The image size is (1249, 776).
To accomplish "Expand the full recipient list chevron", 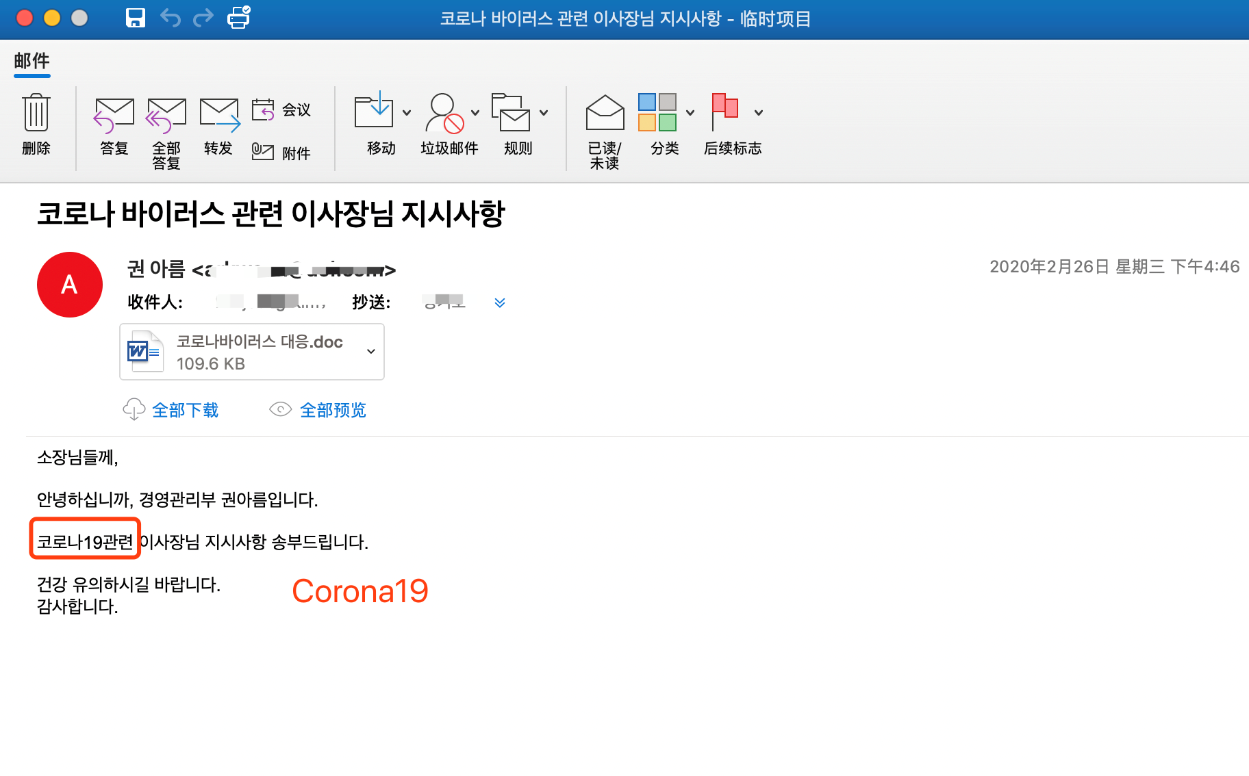I will pyautogui.click(x=500, y=302).
